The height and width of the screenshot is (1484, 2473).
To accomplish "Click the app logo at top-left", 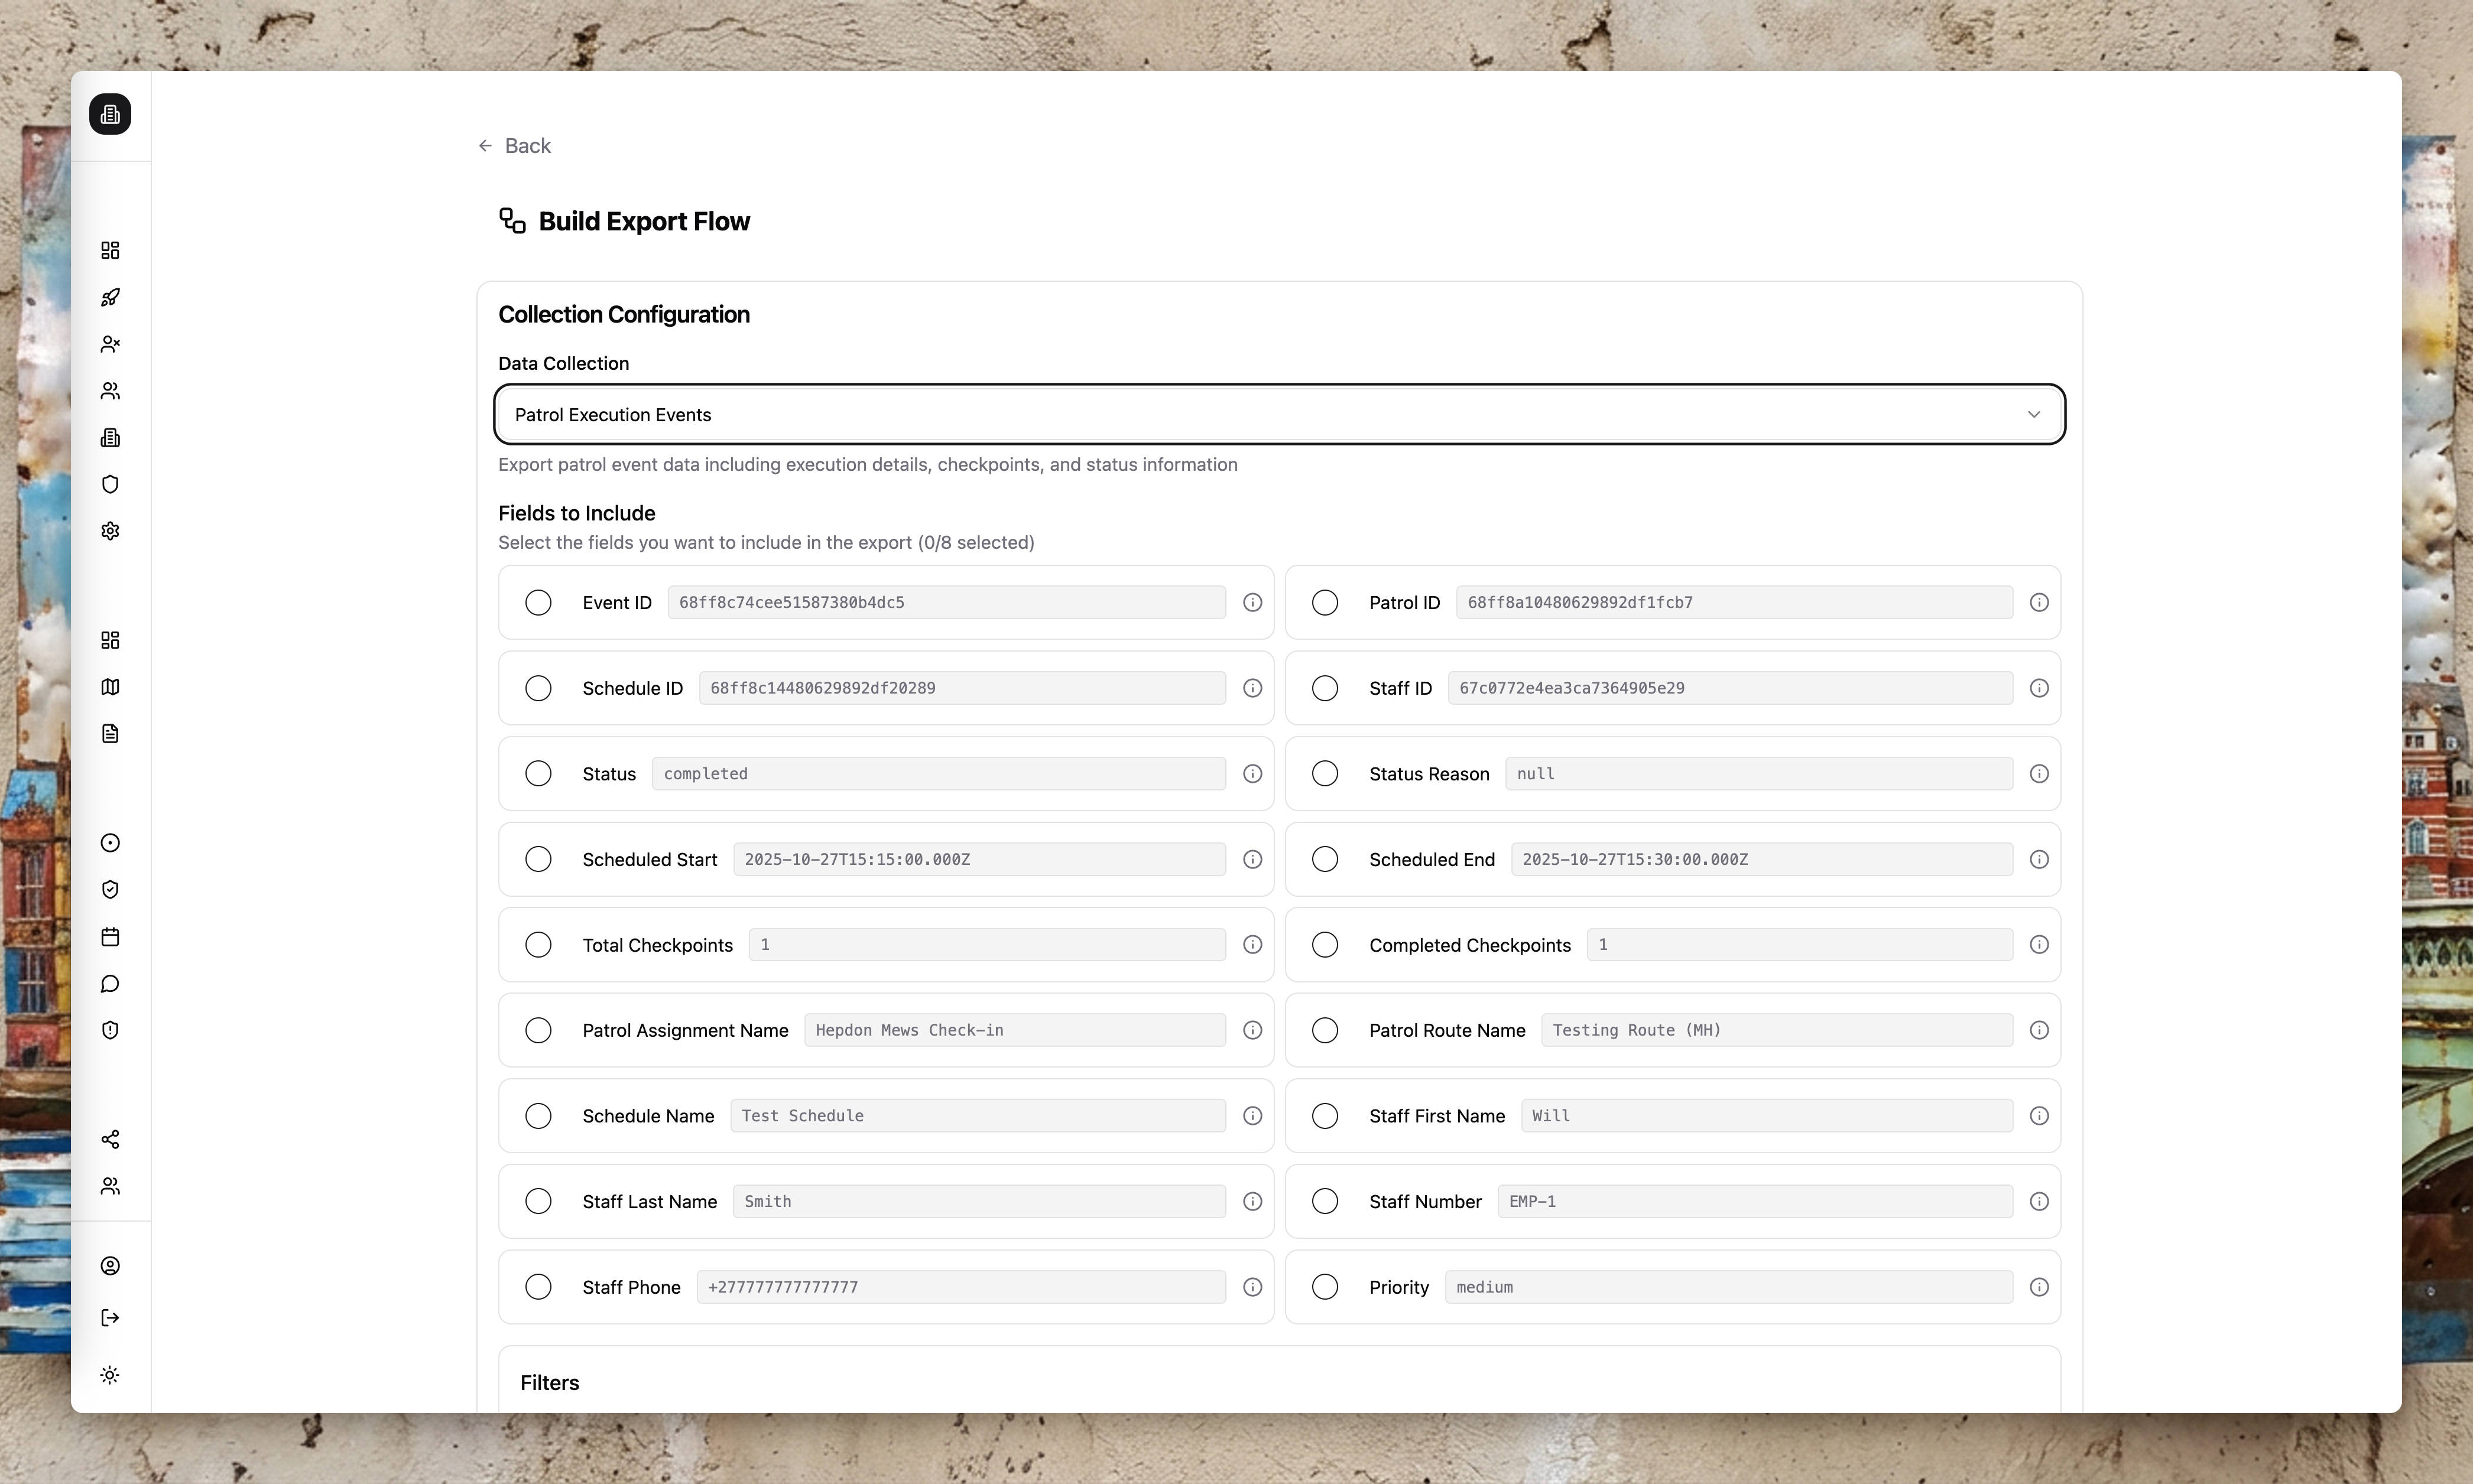I will click(110, 114).
